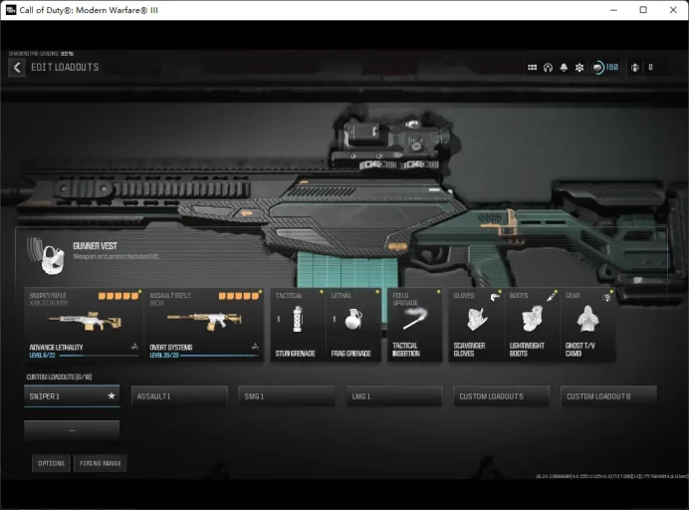The width and height of the screenshot is (689, 510).
Task: Open voice chat headset icon
Action: click(x=548, y=68)
